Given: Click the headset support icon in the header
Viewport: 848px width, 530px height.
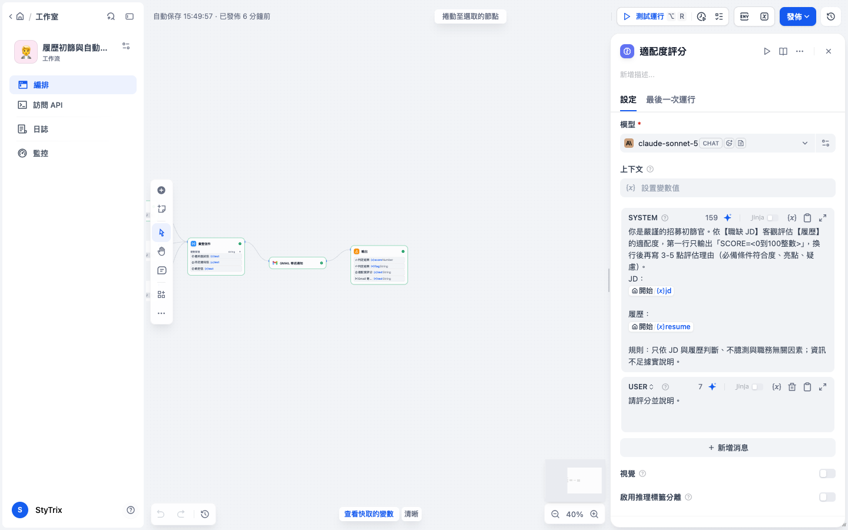Looking at the screenshot, I should (x=111, y=16).
